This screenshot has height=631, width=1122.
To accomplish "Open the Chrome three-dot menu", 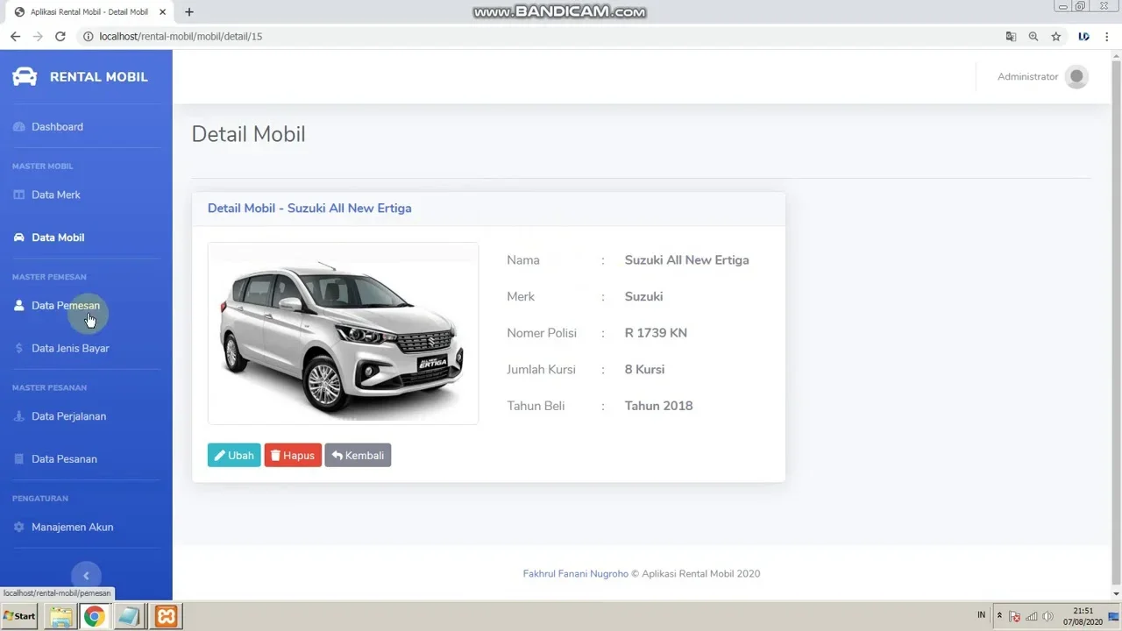I will coord(1109,36).
